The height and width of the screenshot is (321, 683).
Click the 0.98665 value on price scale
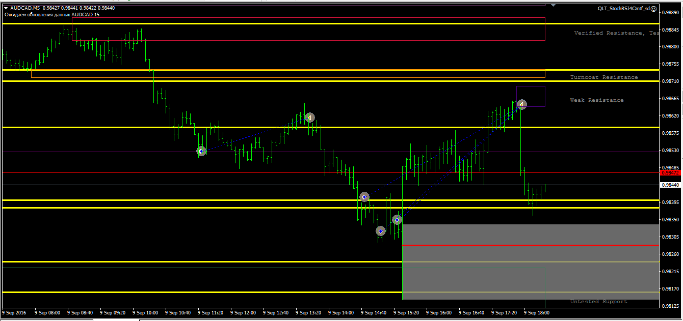[x=670, y=99]
